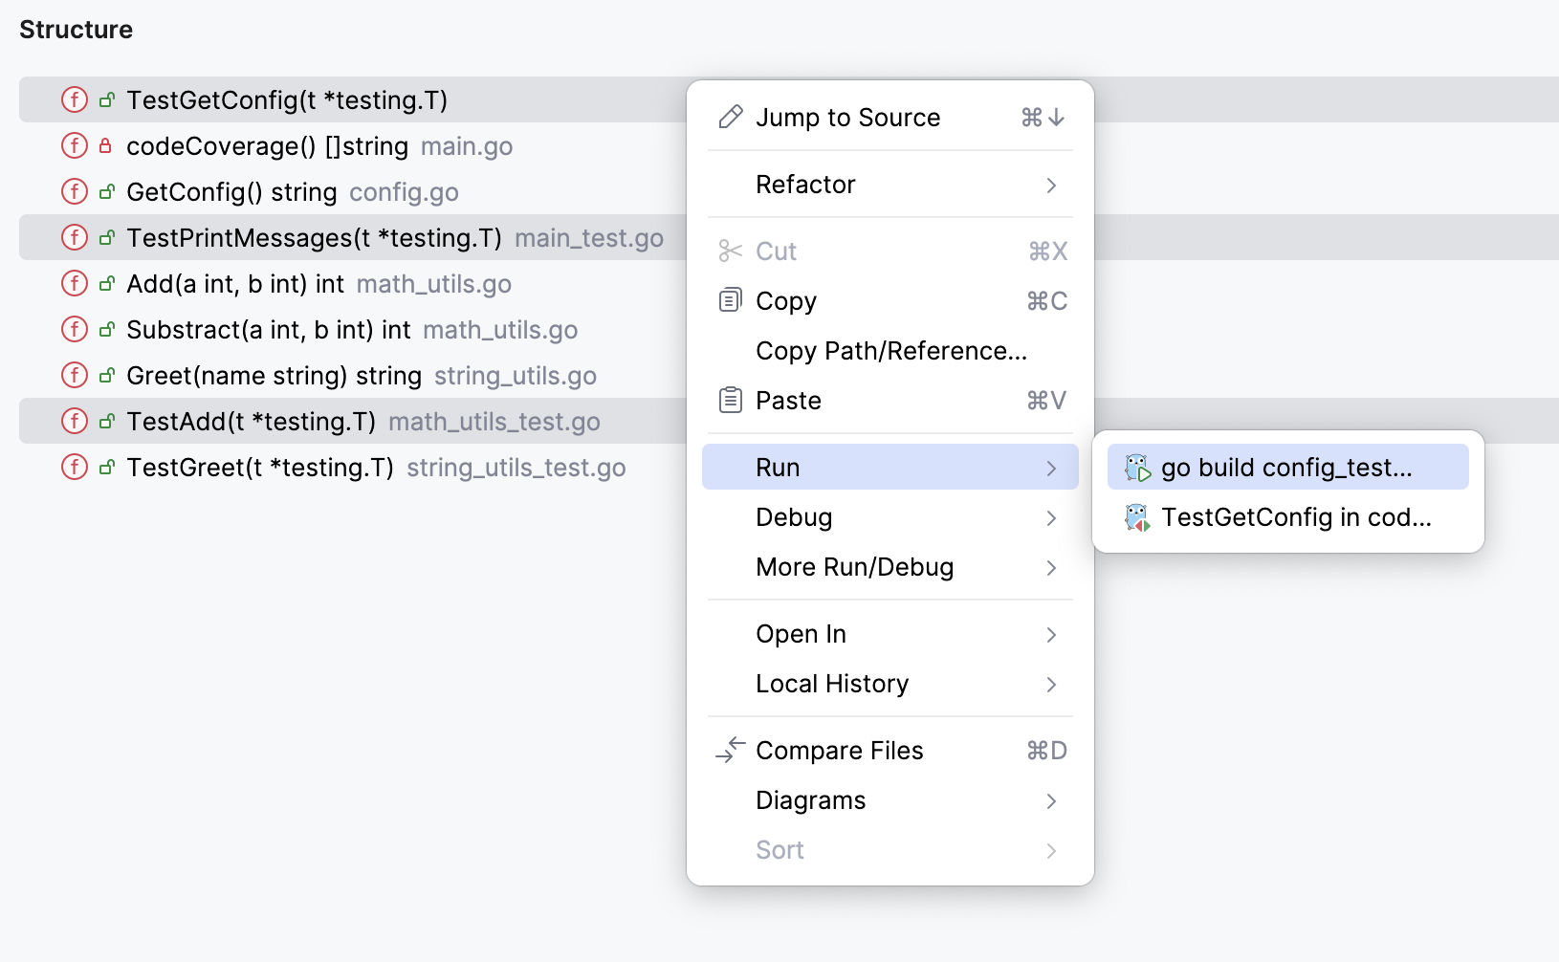The image size is (1559, 962).
Task: Expand the Refactor submenu chevron
Action: [1051, 186]
